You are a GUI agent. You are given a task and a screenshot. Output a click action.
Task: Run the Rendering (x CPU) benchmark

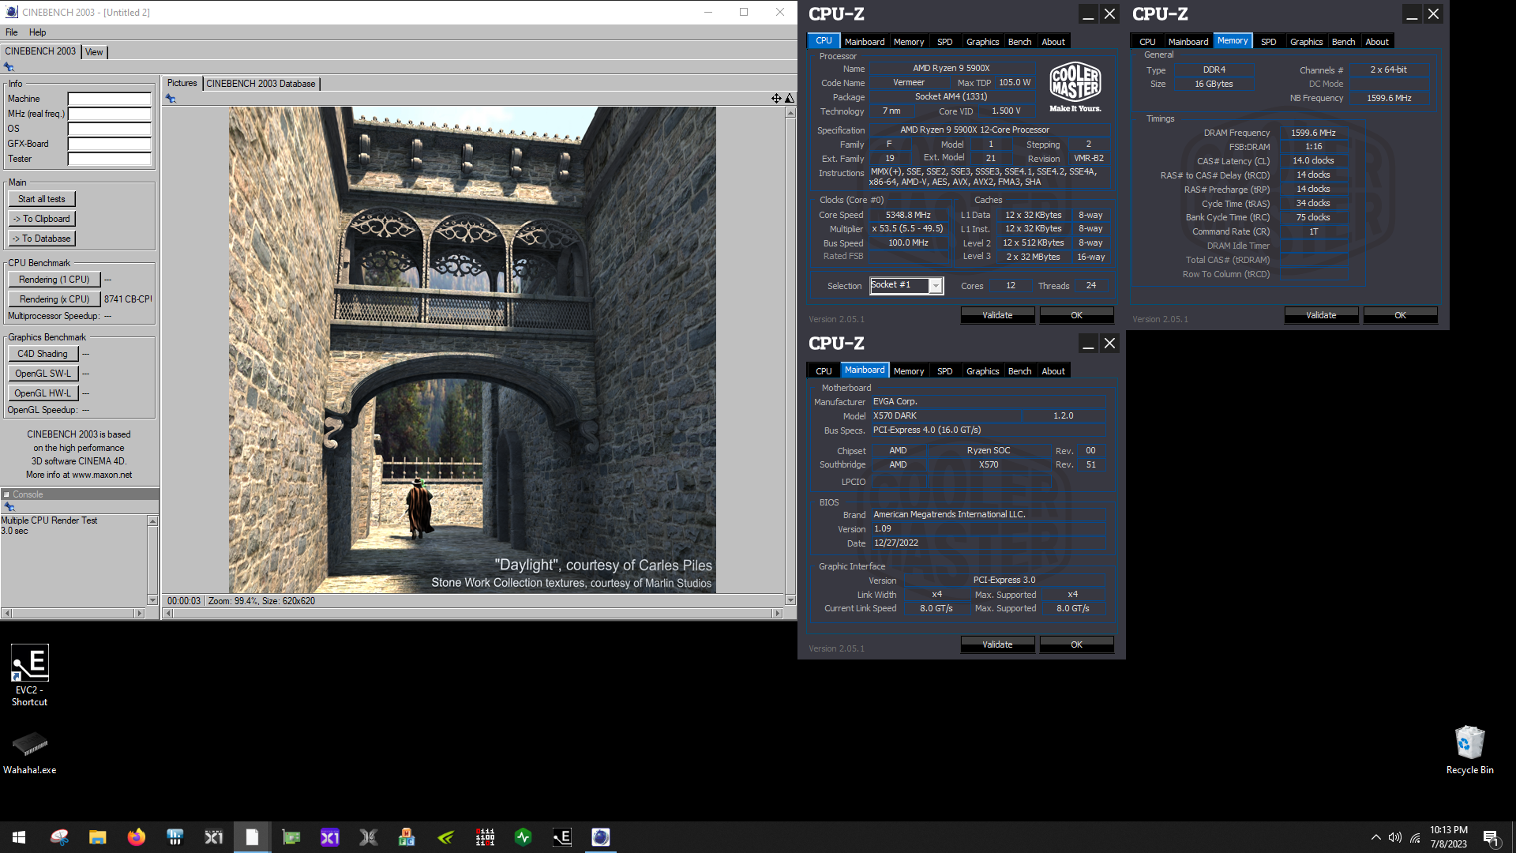click(x=54, y=299)
